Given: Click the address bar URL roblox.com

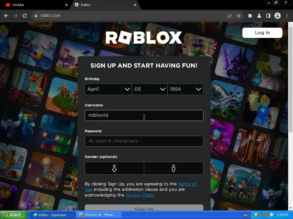Looking at the screenshot, I should (x=50, y=16).
